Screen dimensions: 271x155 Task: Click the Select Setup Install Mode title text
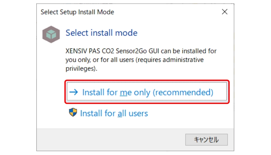tap(77, 12)
